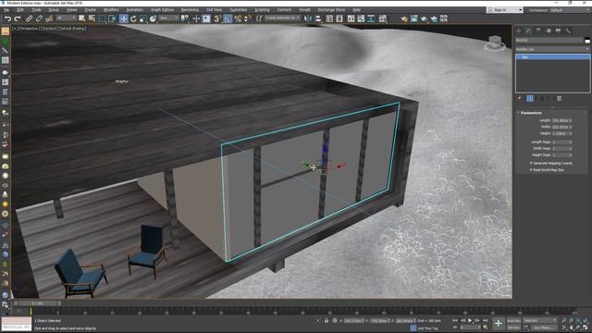592x333 pixels.
Task: Open the Customize menu
Action: (x=239, y=10)
